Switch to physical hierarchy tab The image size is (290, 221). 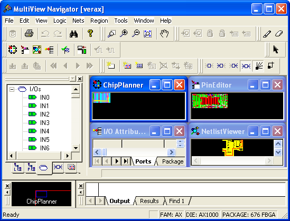click(x=31, y=167)
